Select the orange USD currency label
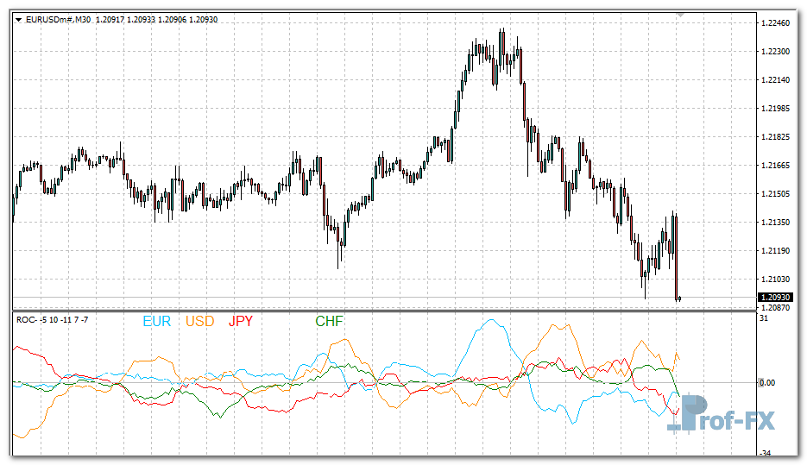Viewport: 807px width, 465px height. pos(200,322)
